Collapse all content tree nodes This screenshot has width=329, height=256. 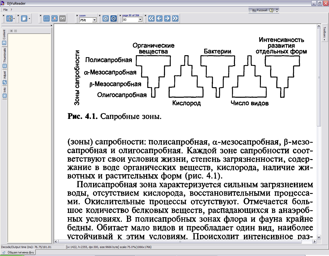15,31
